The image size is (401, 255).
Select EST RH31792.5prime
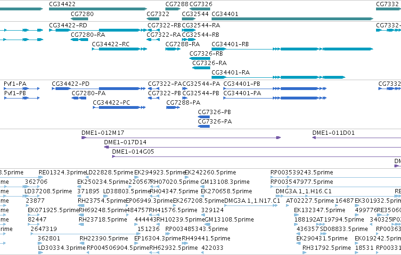tap(327, 248)
